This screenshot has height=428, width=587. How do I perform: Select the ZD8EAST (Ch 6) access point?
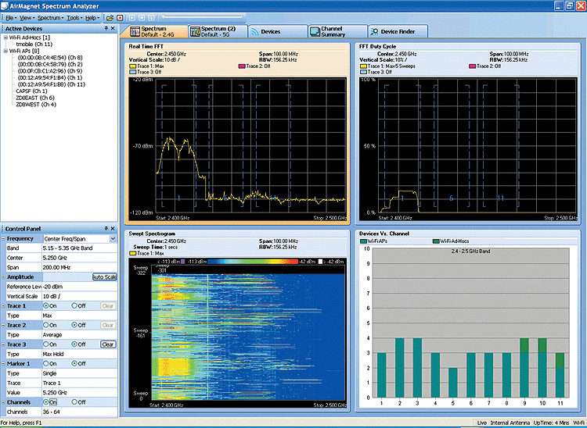pos(35,98)
